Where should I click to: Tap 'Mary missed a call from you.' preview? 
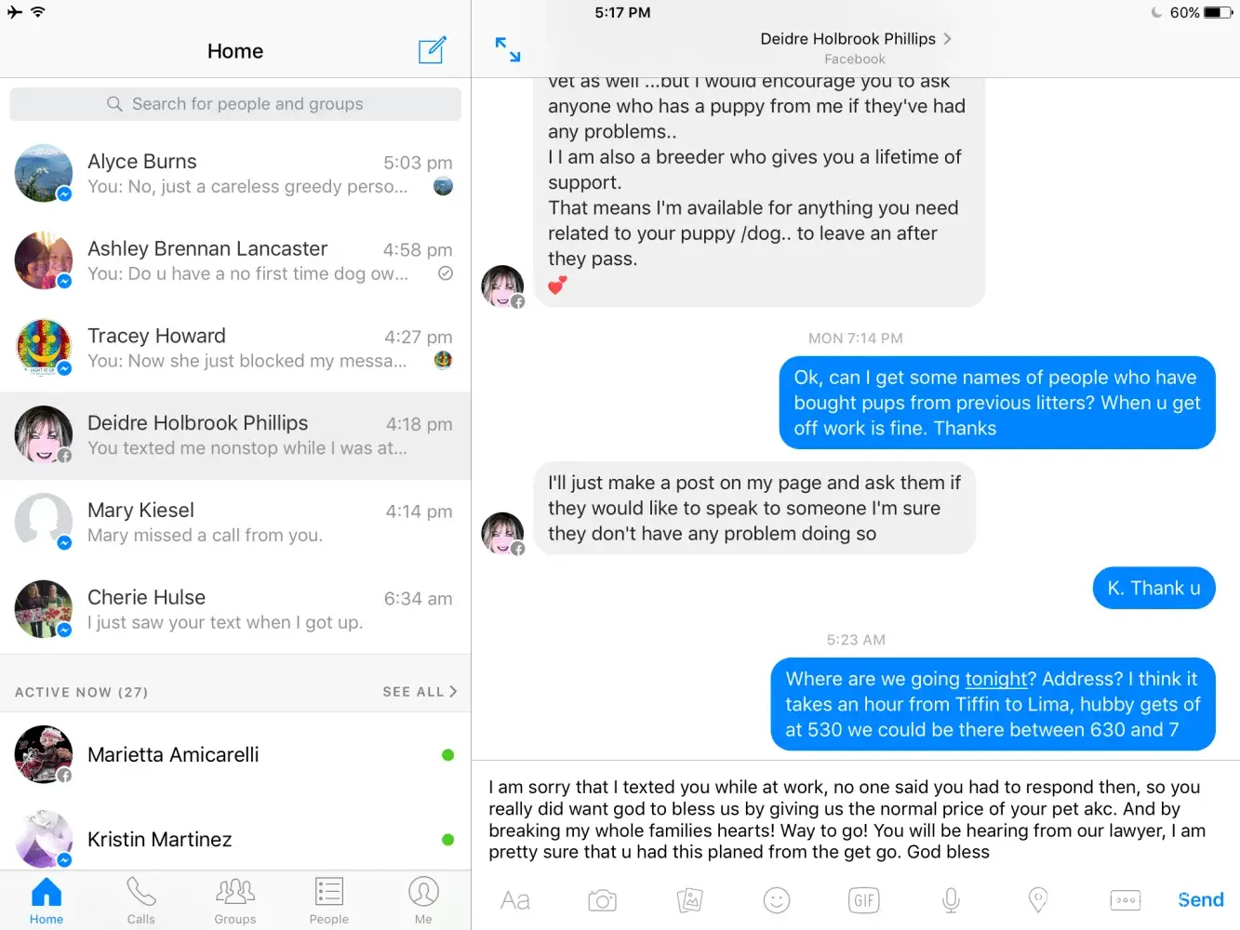[205, 536]
